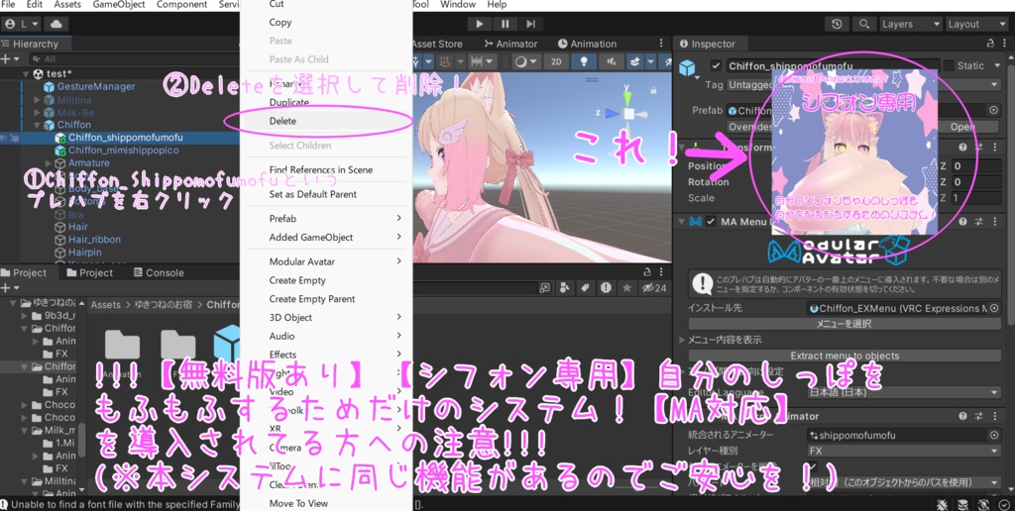
Task: Collapse the Chiffon object in Hierarchy
Action: tap(38, 125)
